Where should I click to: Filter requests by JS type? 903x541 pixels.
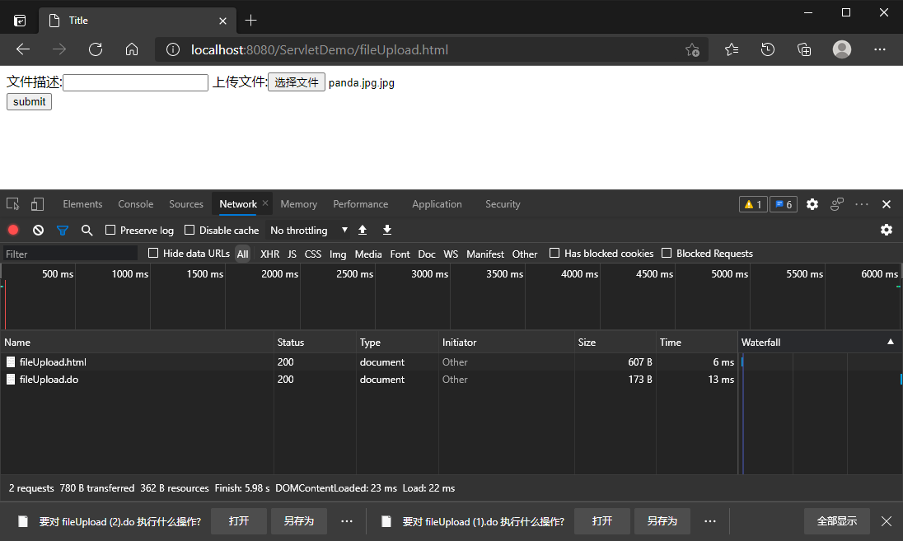[x=292, y=254]
